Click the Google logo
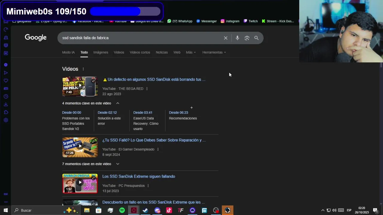This screenshot has height=215, width=383. pyautogui.click(x=36, y=38)
